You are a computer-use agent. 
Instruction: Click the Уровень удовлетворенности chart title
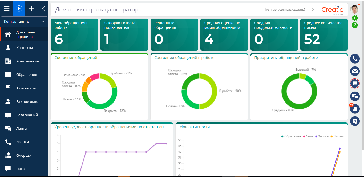pyautogui.click(x=111, y=127)
